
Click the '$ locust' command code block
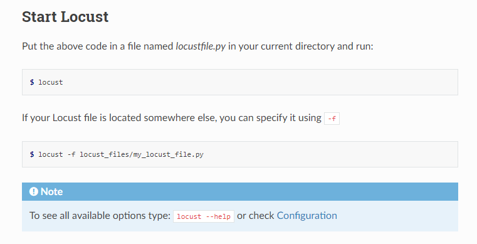point(239,82)
